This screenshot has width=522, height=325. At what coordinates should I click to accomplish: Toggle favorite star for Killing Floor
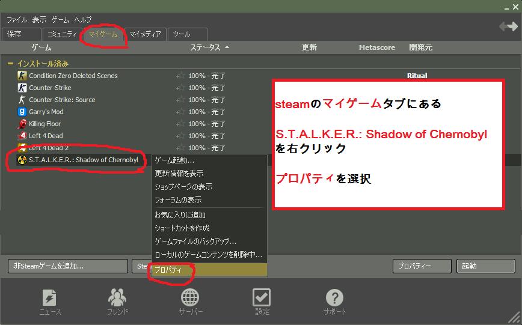[x=181, y=123]
